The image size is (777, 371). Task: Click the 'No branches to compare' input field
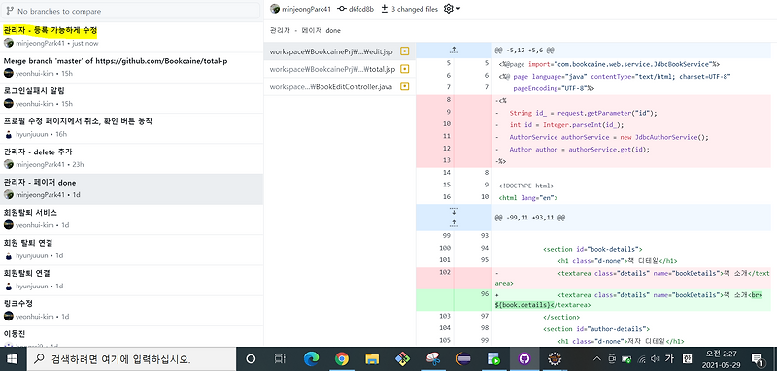click(x=131, y=11)
